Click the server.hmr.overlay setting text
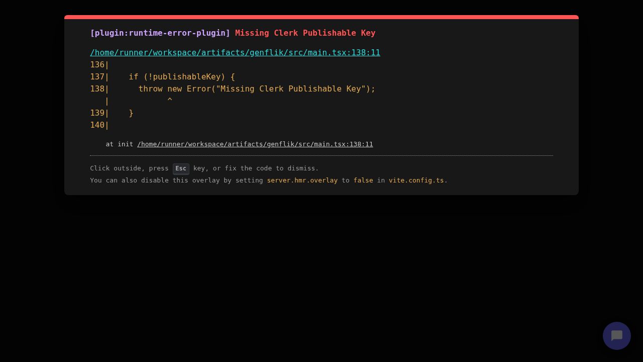Image resolution: width=643 pixels, height=362 pixels. 302,180
